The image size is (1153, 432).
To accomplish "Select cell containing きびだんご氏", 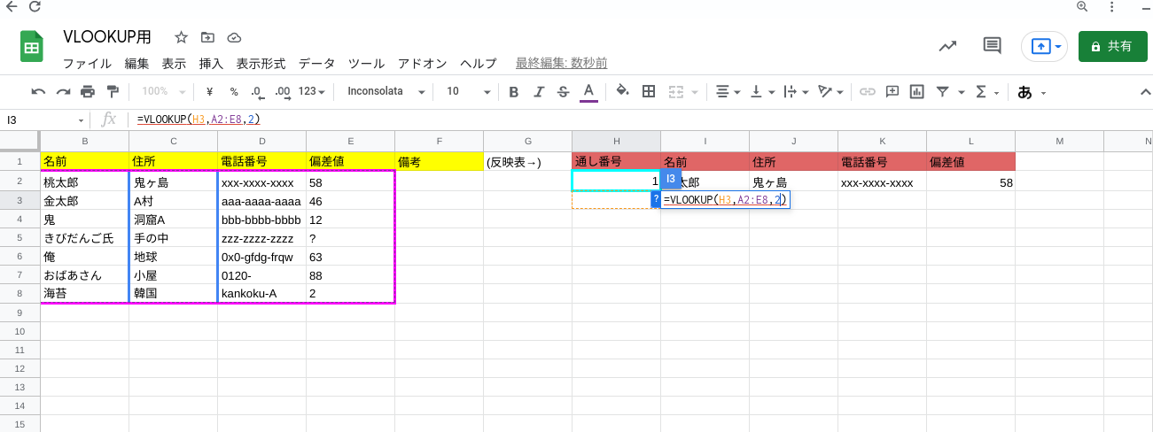I will click(x=84, y=237).
